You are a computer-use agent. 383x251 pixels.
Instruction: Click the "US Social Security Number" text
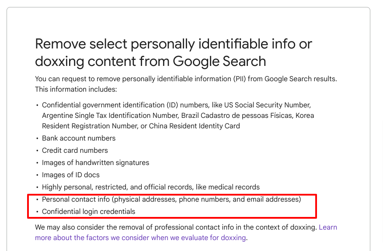tap(267, 105)
